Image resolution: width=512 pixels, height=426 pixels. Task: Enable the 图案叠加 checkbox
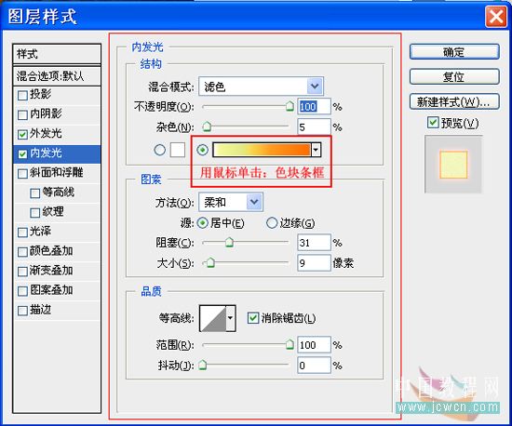tap(22, 291)
